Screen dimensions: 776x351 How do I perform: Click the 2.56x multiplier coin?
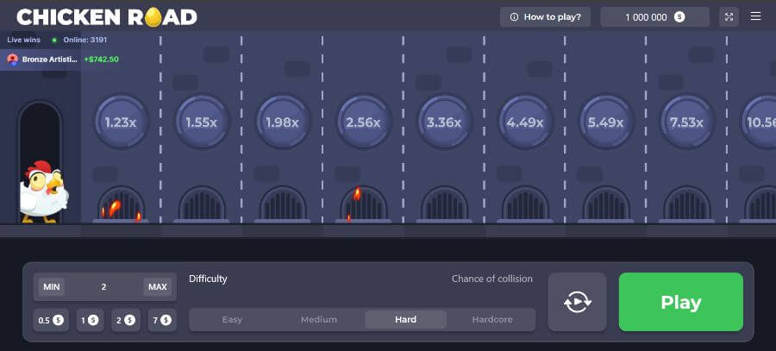[363, 122]
